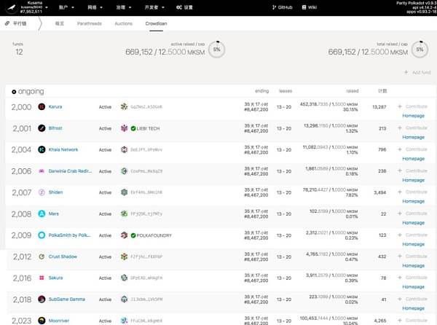
Task: Click fund ID 2,007 in Shiden row
Action: coord(22,192)
